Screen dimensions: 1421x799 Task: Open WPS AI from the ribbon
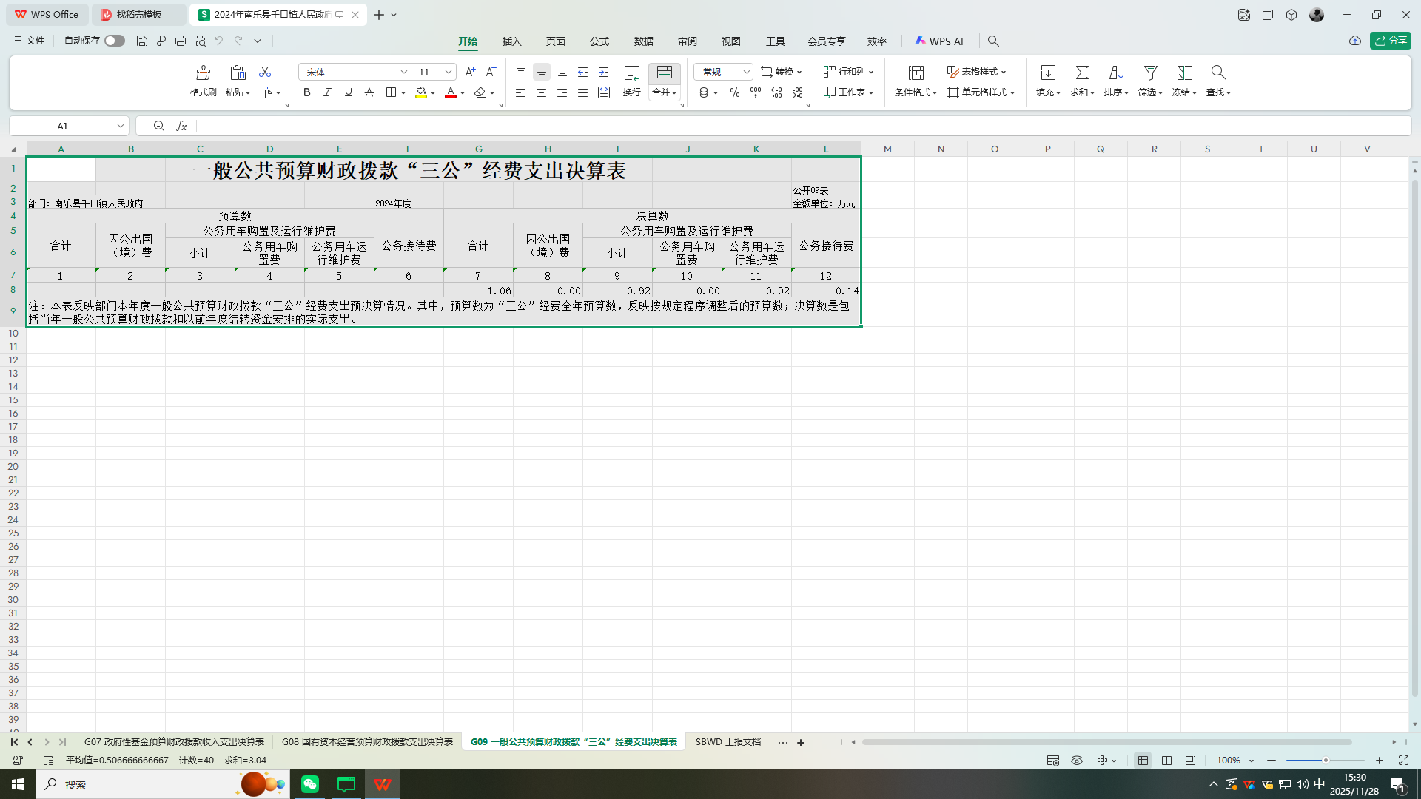938,41
